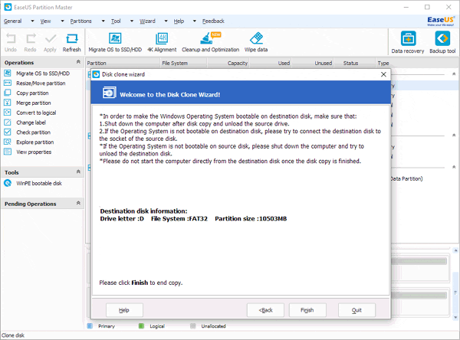460x340 pixels.
Task: Open the Wizard menu dropdown arrow
Action: [x=166, y=21]
